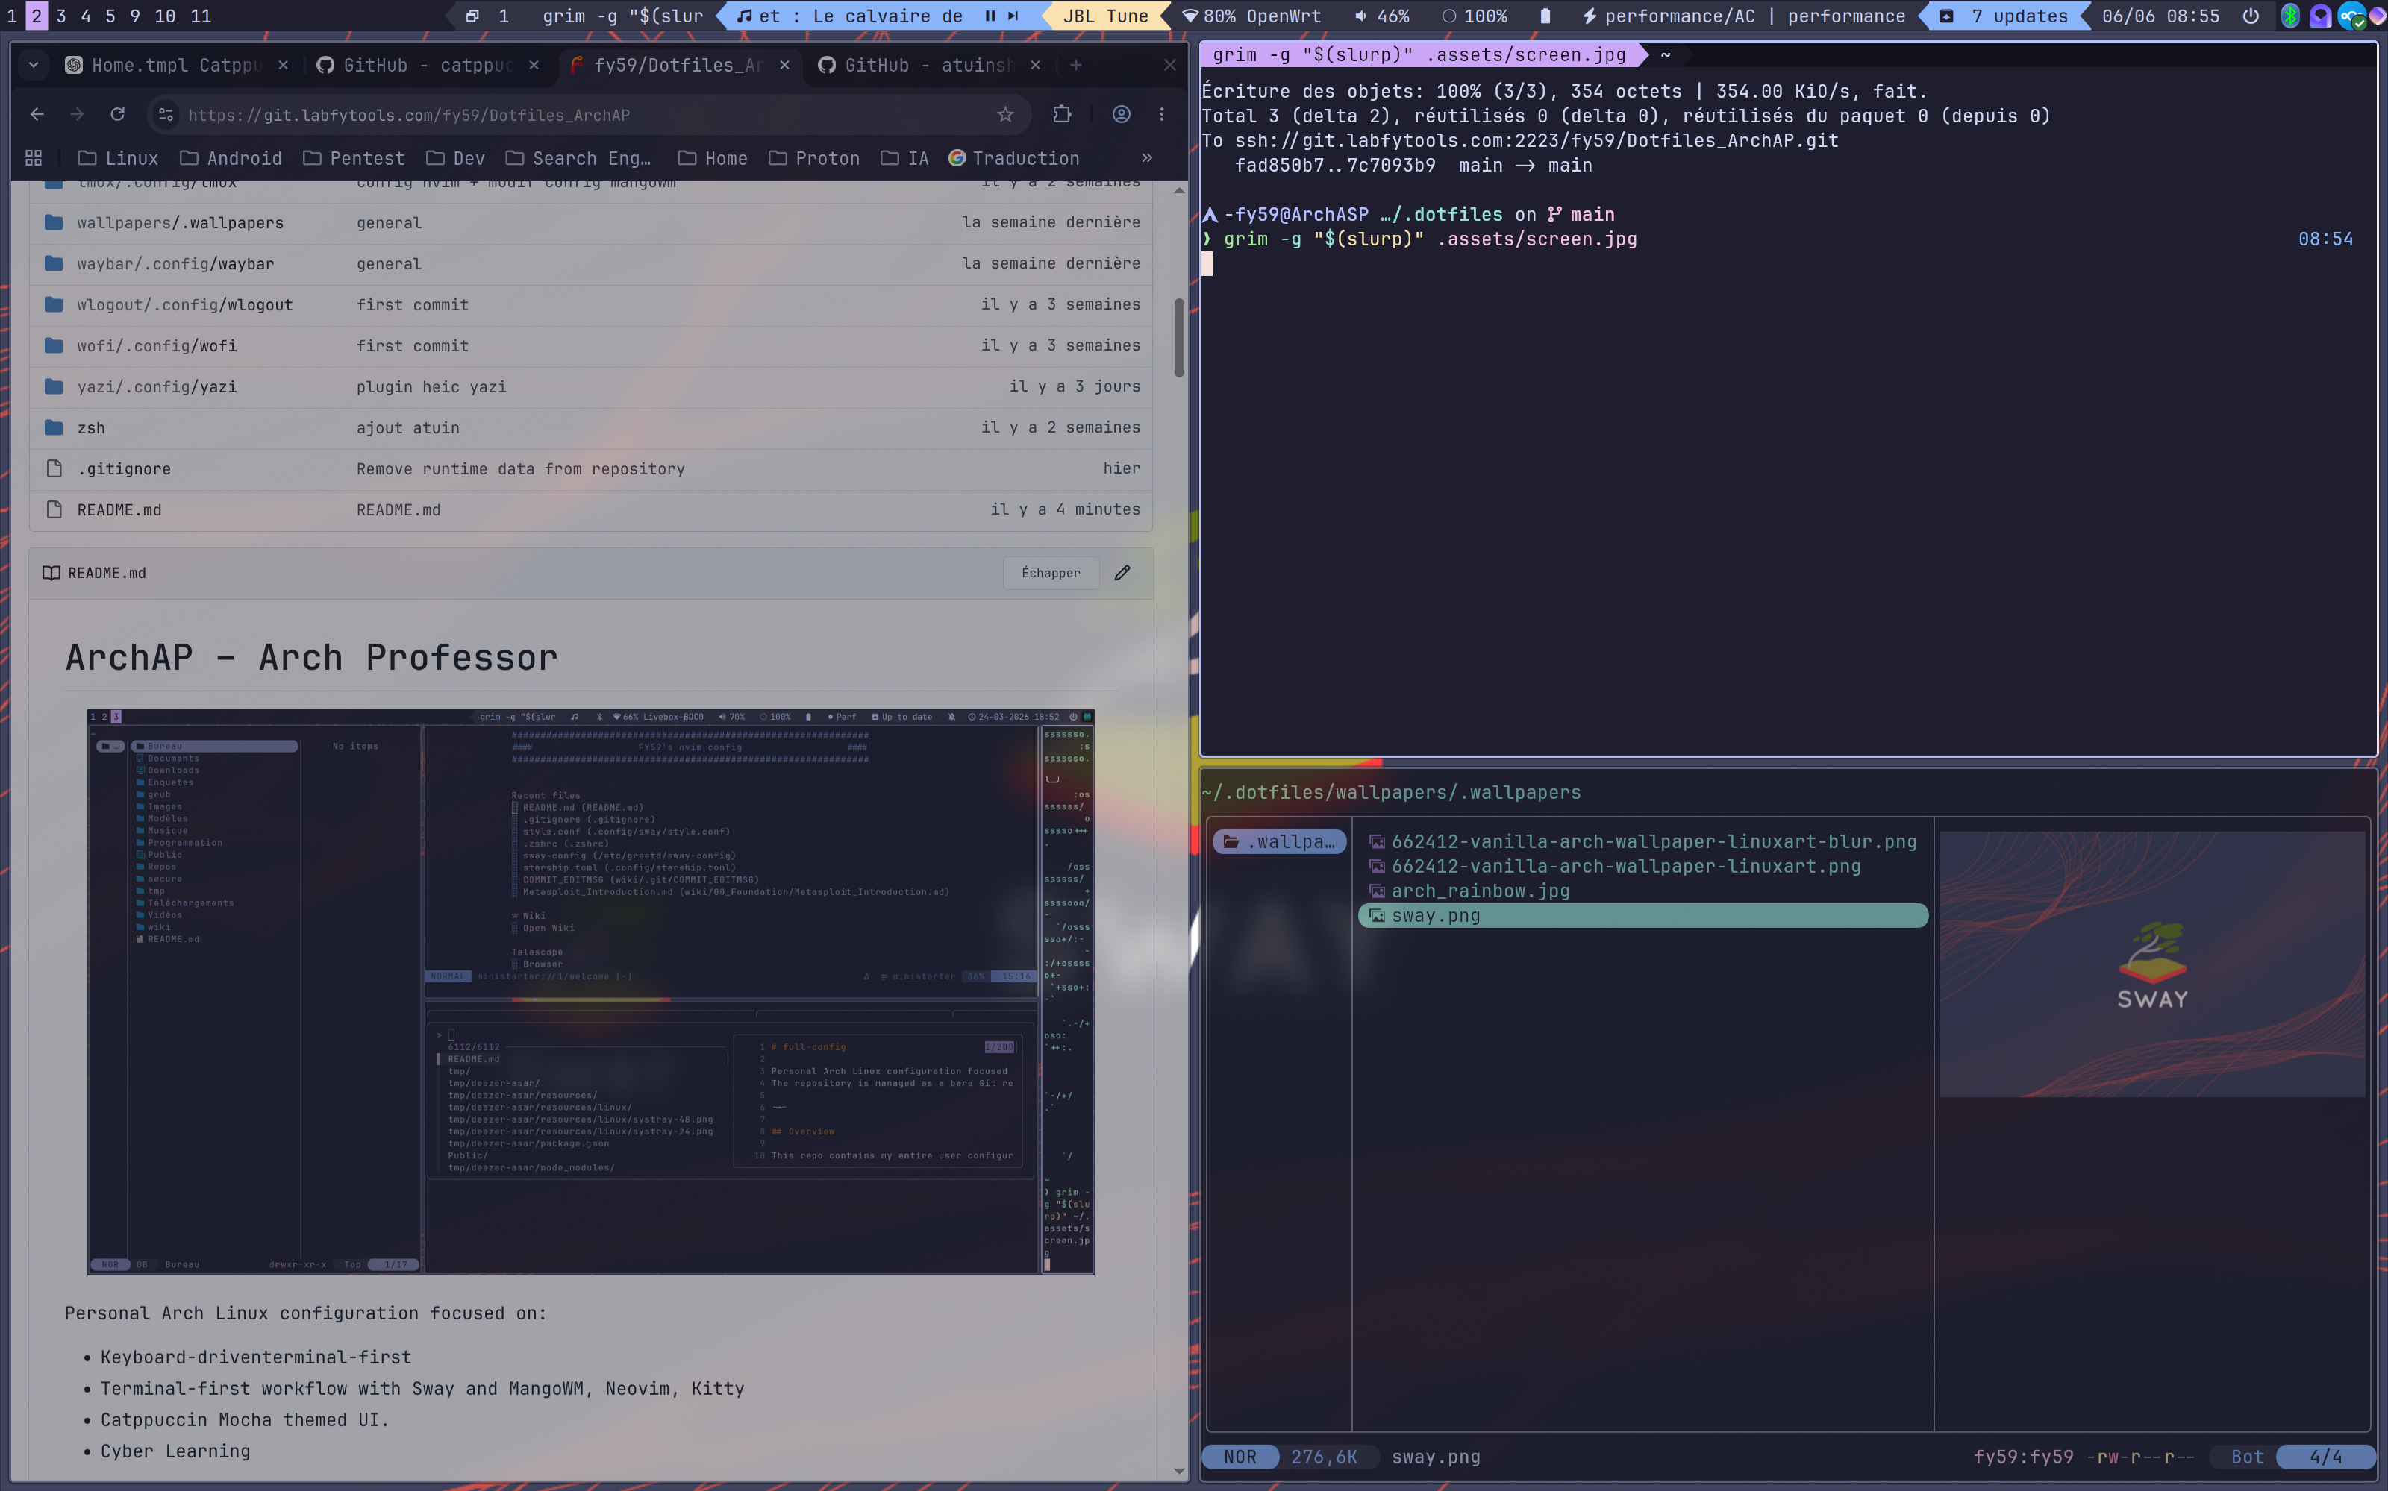Open the Android bookmarks folder
Image resolution: width=2388 pixels, height=1491 pixels.
[x=231, y=158]
